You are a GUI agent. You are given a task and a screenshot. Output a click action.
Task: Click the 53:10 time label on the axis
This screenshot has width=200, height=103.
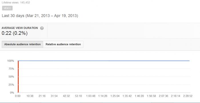click(79, 96)
